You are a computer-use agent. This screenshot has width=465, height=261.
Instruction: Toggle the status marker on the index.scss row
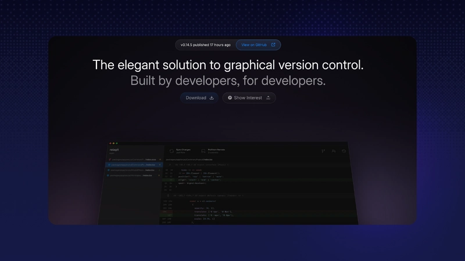pos(160,158)
